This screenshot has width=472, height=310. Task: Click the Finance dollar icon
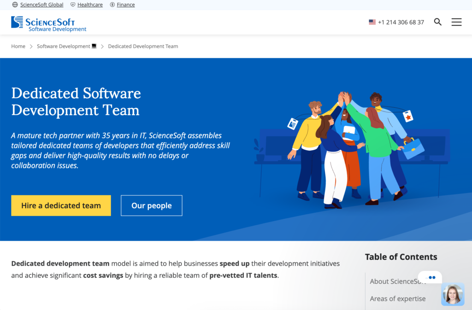coord(112,5)
